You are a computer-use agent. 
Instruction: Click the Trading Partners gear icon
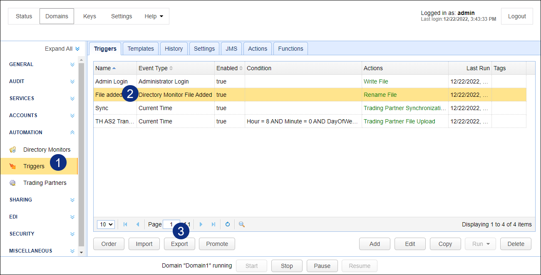click(13, 183)
